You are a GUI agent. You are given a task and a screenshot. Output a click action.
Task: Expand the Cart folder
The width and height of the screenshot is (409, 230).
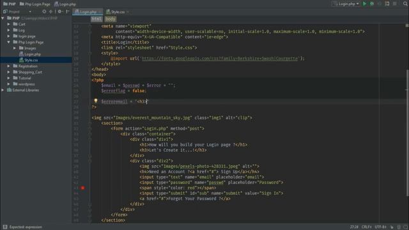click(8, 24)
